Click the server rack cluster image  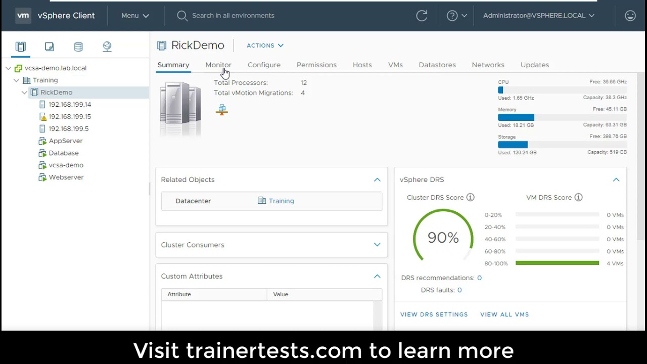(x=180, y=109)
